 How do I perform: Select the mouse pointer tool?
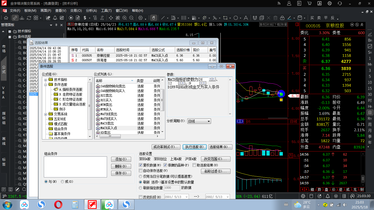point(154,18)
